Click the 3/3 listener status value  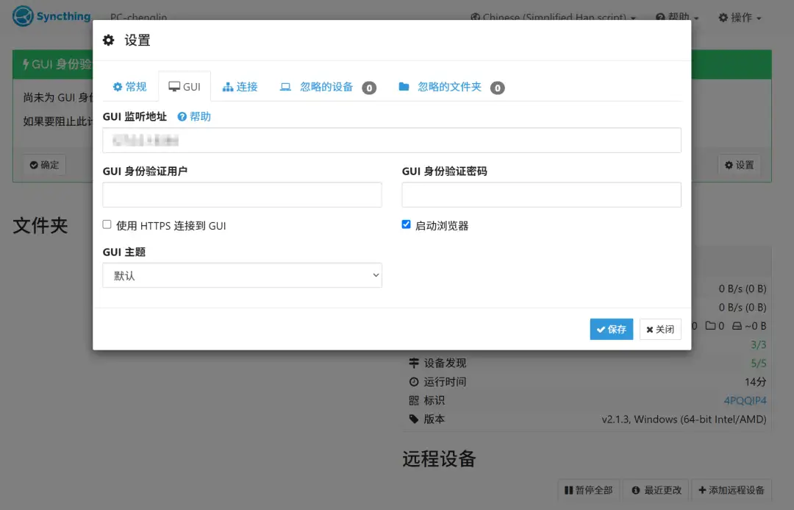[x=759, y=344]
